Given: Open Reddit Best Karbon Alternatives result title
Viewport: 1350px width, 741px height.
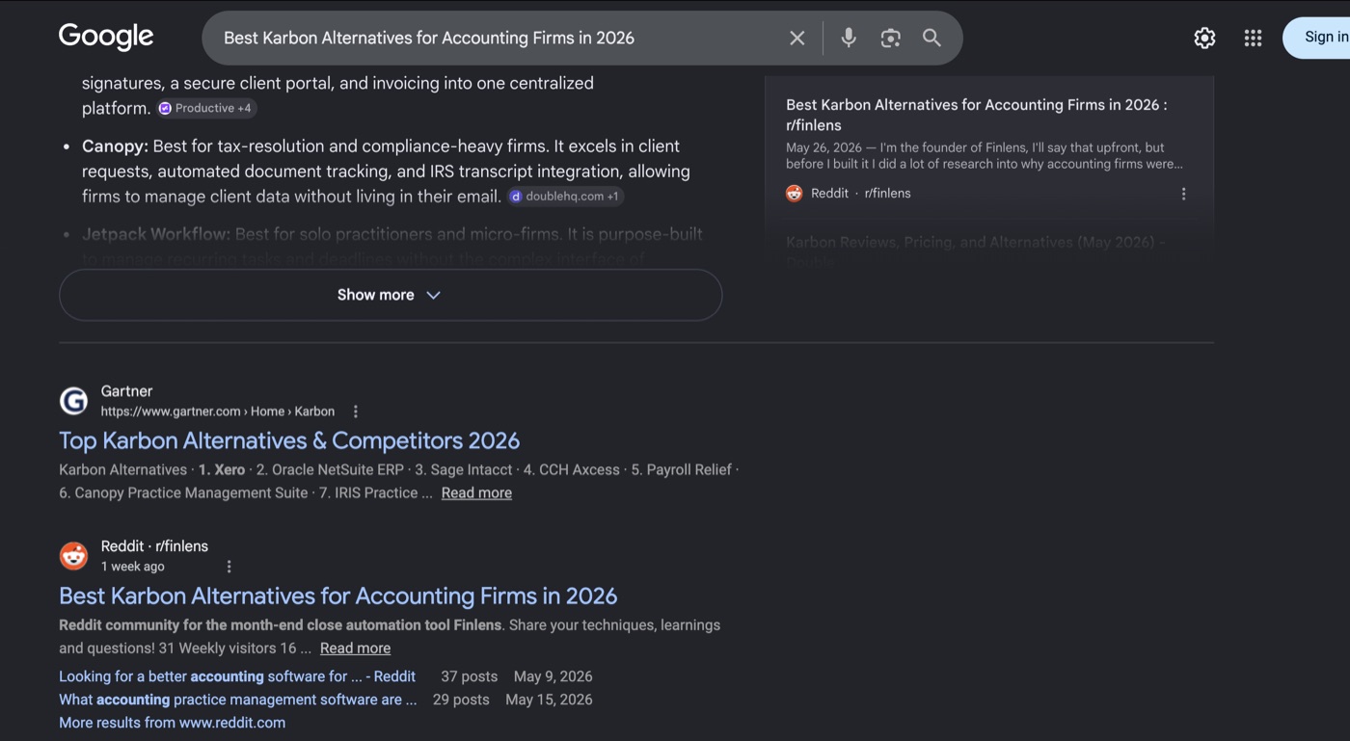Looking at the screenshot, I should (338, 595).
